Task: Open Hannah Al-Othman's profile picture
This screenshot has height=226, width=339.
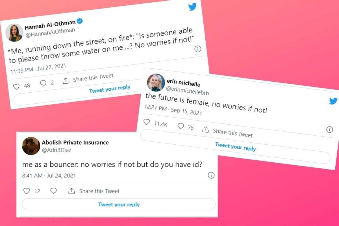Action: pyautogui.click(x=14, y=33)
